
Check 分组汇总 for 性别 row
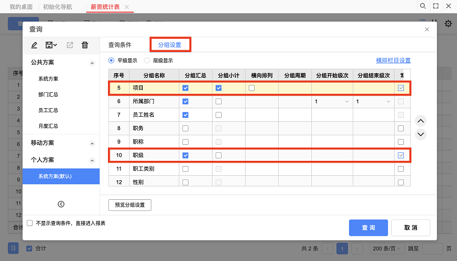(185, 182)
